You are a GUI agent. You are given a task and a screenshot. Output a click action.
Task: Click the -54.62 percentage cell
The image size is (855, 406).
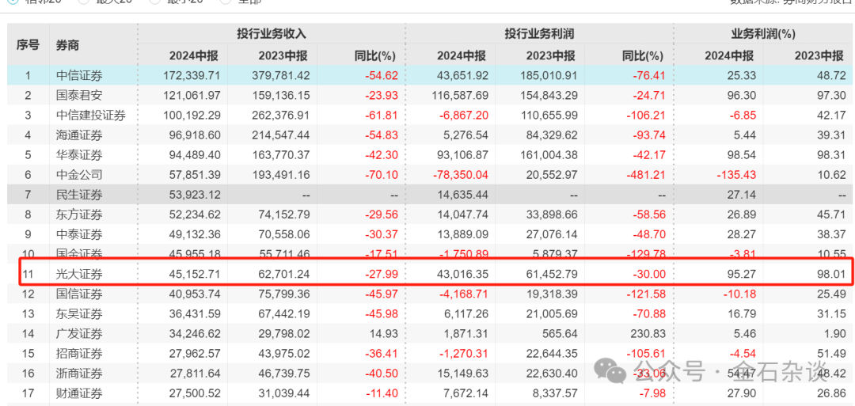tap(381, 76)
